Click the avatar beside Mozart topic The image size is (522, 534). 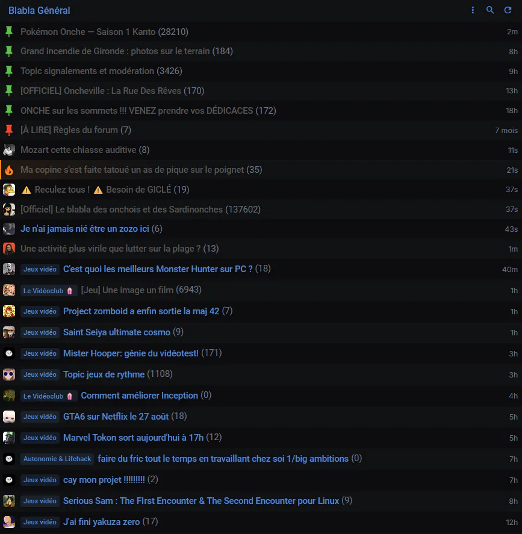click(x=9, y=150)
